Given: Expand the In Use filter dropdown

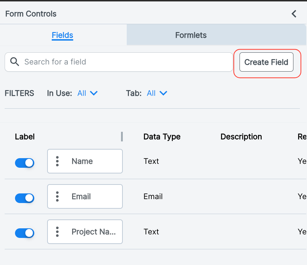Looking at the screenshot, I should 87,93.
